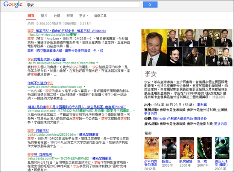Open the black-background portrait thumbnail
The height and width of the screenshot is (172, 234).
[175, 57]
